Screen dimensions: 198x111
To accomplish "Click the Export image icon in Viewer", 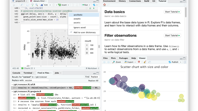I will click(x=126, y=62).
